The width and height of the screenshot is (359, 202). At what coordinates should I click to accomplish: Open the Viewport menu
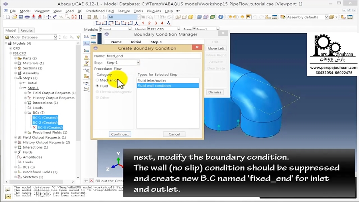[42, 11]
